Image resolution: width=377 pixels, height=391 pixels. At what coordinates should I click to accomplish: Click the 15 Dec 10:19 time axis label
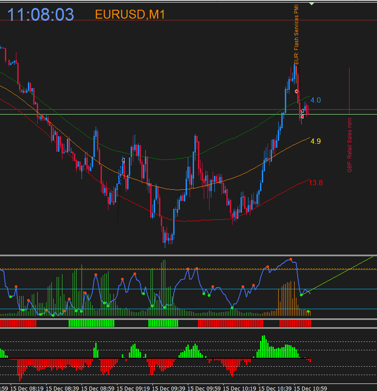(239, 388)
